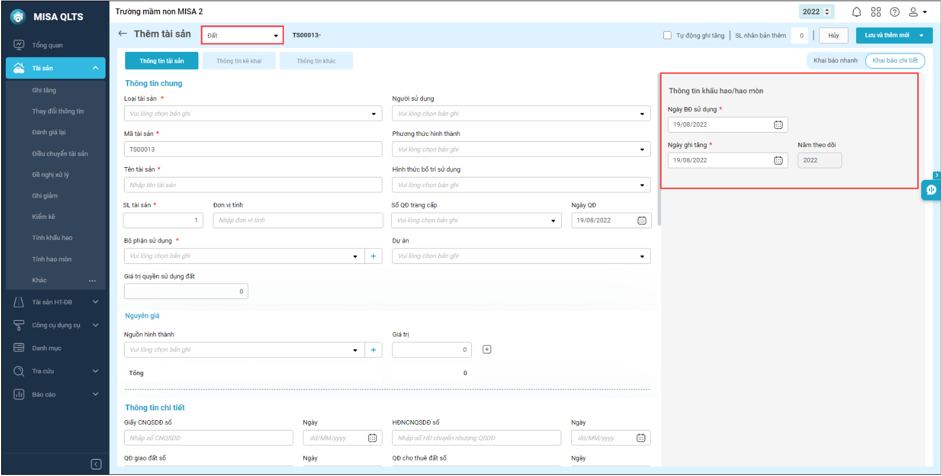Open calendar for Ngày BĐ sử dụng
This screenshot has width=942, height=476.
(778, 125)
